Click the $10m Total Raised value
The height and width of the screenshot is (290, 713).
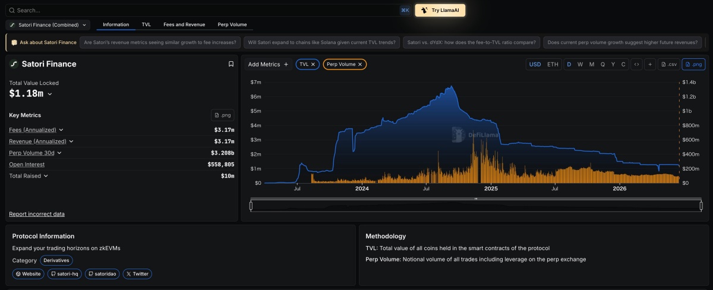pos(227,176)
